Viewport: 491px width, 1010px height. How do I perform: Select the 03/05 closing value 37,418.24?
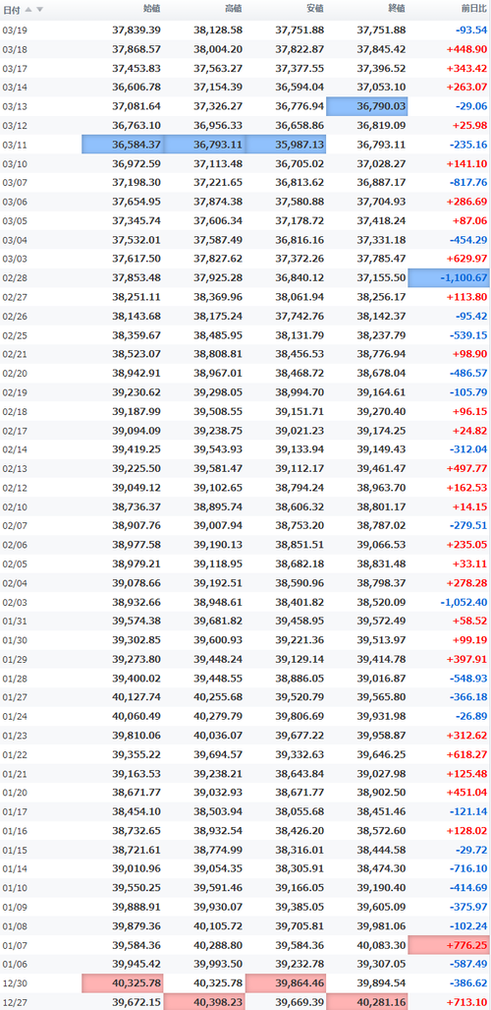(382, 221)
